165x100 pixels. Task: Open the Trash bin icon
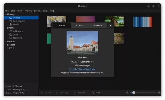pyautogui.click(x=10, y=24)
